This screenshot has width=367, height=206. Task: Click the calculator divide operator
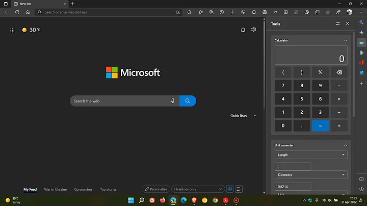click(339, 86)
